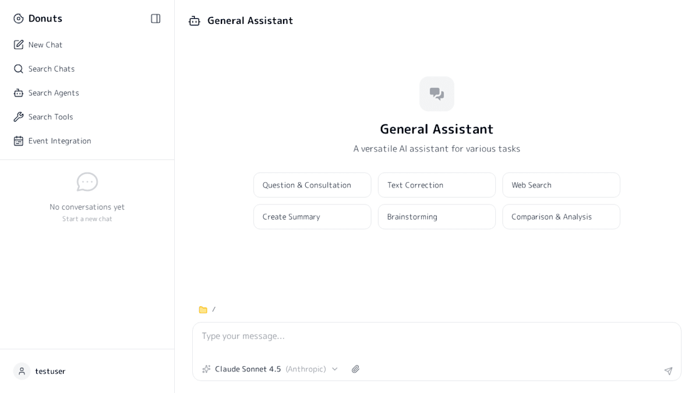The height and width of the screenshot is (393, 699).
Task: Expand model list using the chevron arrow
Action: pyautogui.click(x=335, y=369)
